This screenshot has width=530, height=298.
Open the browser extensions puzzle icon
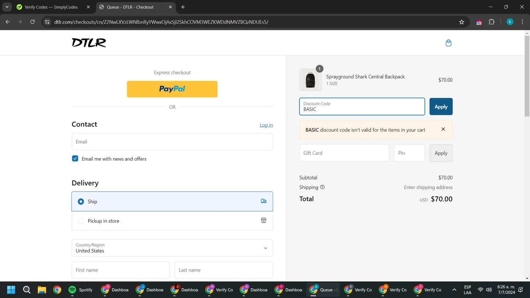491,22
